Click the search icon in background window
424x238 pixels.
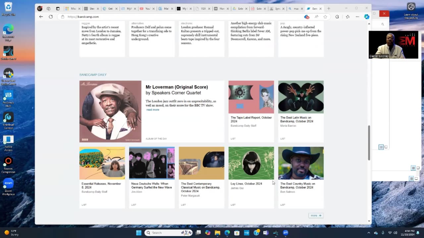tap(383, 24)
